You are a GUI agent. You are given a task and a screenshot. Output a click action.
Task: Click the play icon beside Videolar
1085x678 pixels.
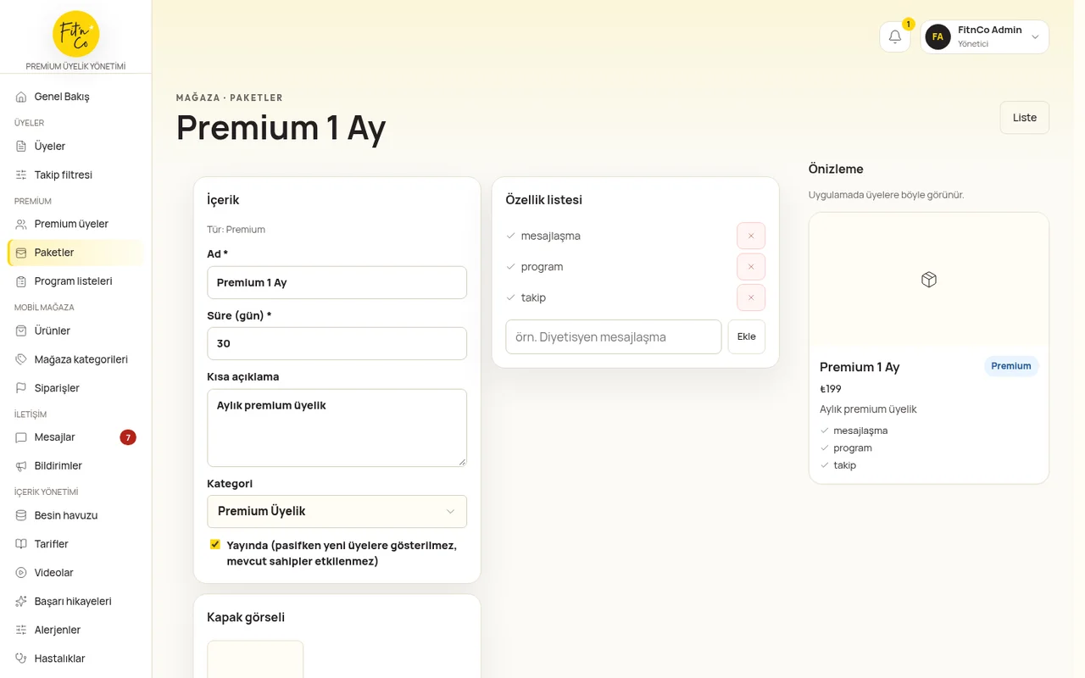(21, 573)
